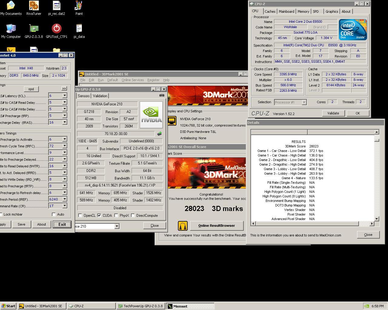Toggle Lock mchbar checkbox in MemSet
Viewport: 388px width, 310px height.
pyautogui.click(x=1, y=214)
